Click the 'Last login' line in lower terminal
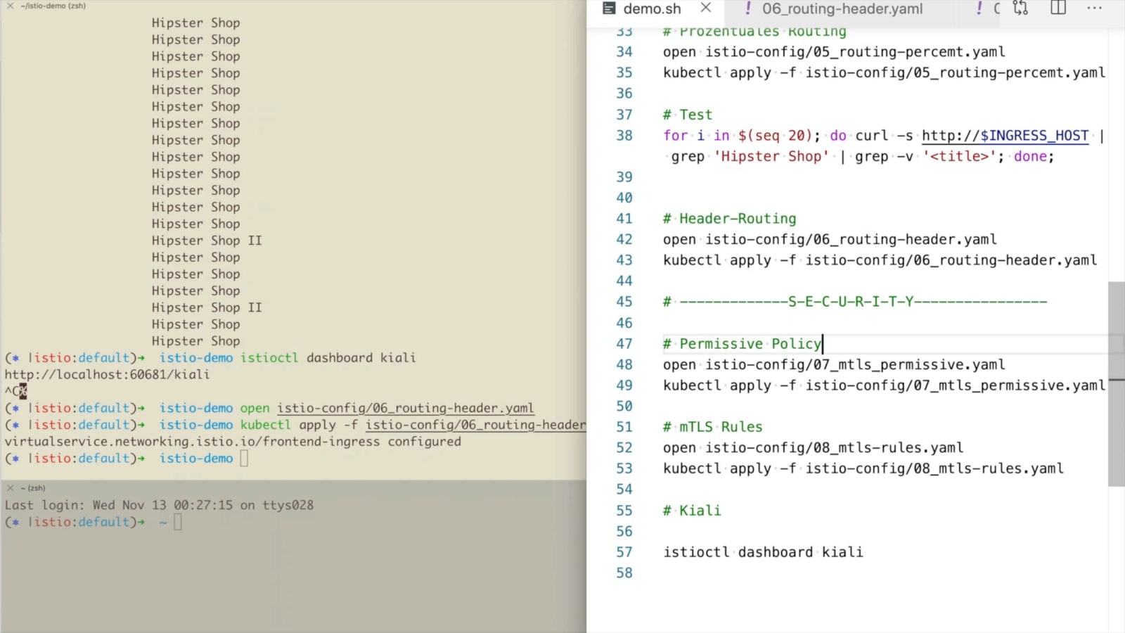The width and height of the screenshot is (1125, 633). (159, 505)
